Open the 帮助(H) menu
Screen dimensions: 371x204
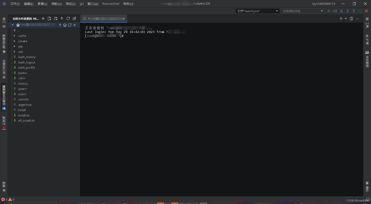[128, 4]
